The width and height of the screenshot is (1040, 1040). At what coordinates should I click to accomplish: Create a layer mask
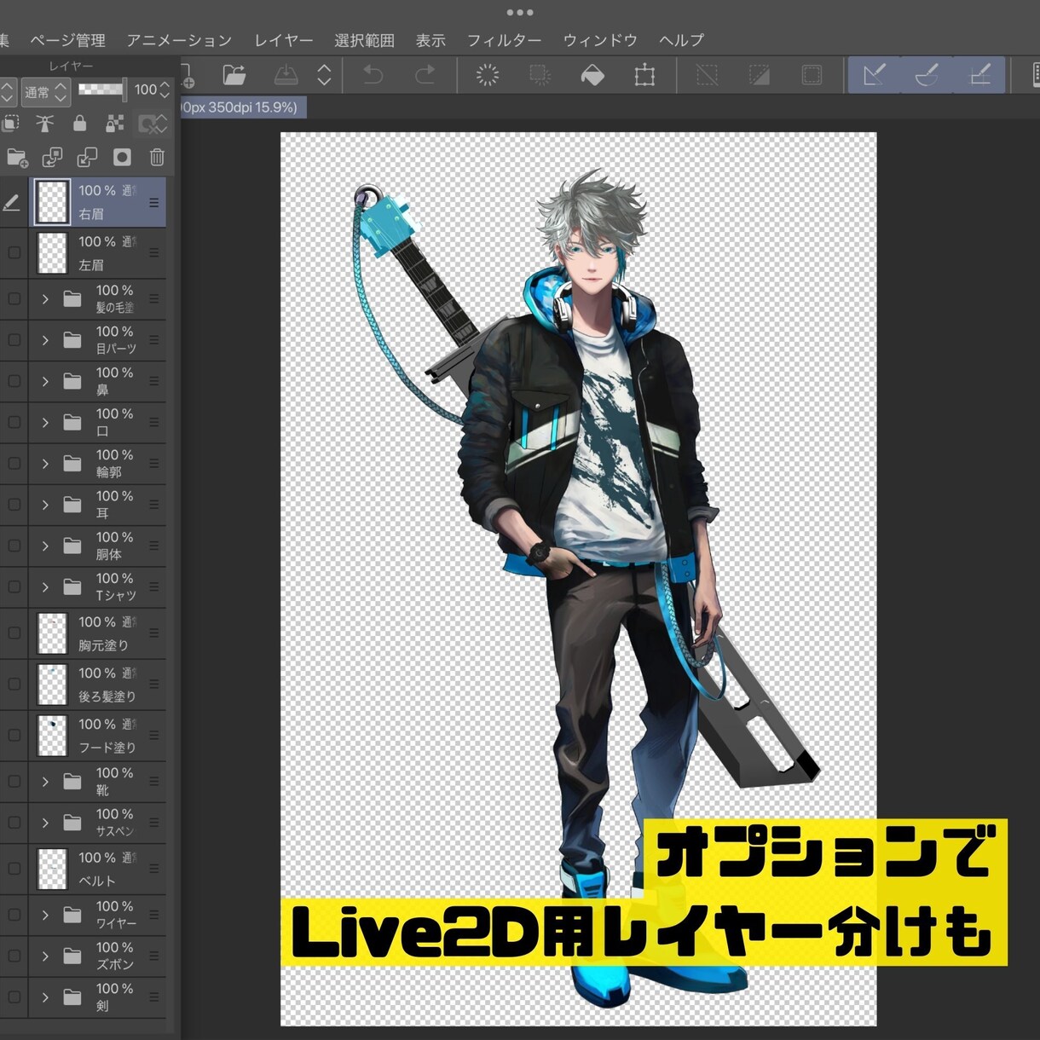[122, 158]
